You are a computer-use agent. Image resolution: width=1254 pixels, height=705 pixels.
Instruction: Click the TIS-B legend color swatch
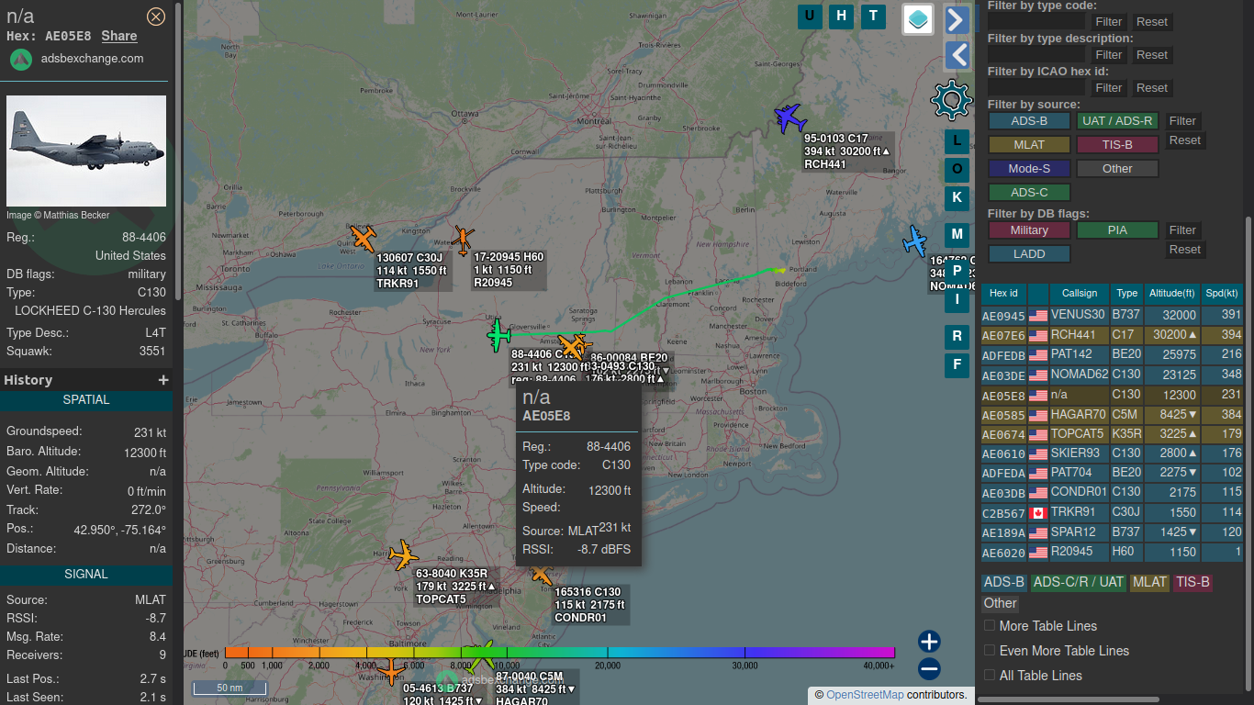pyautogui.click(x=1193, y=582)
